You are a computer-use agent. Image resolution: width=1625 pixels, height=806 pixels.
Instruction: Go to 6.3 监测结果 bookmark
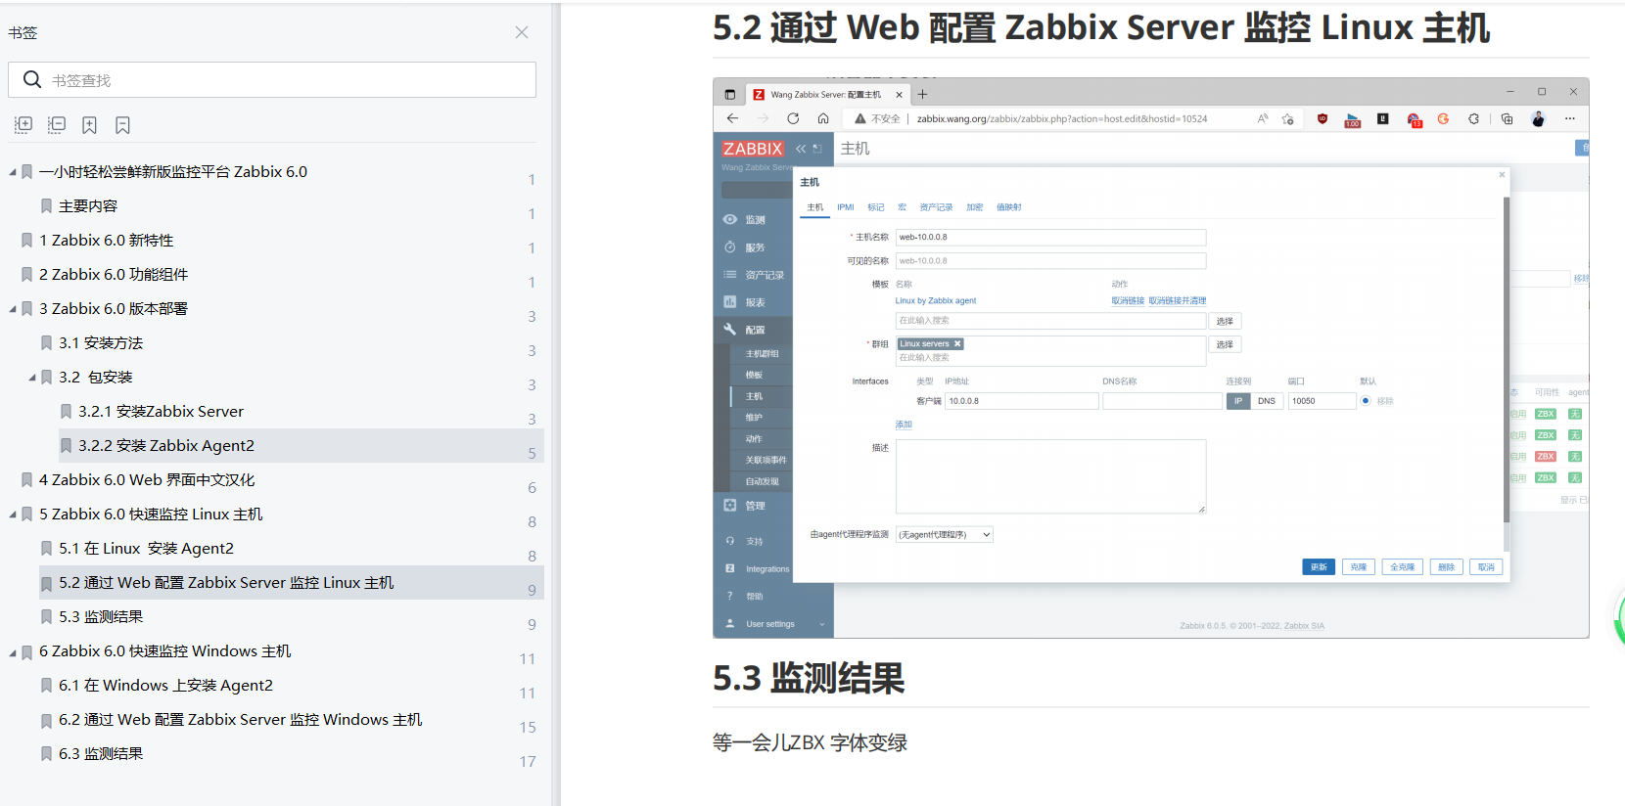[101, 754]
